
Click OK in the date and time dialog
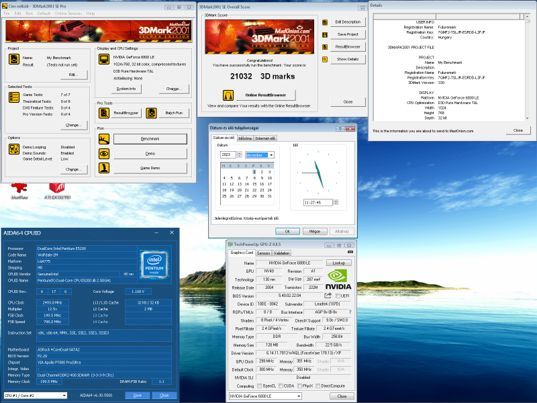pyautogui.click(x=287, y=231)
